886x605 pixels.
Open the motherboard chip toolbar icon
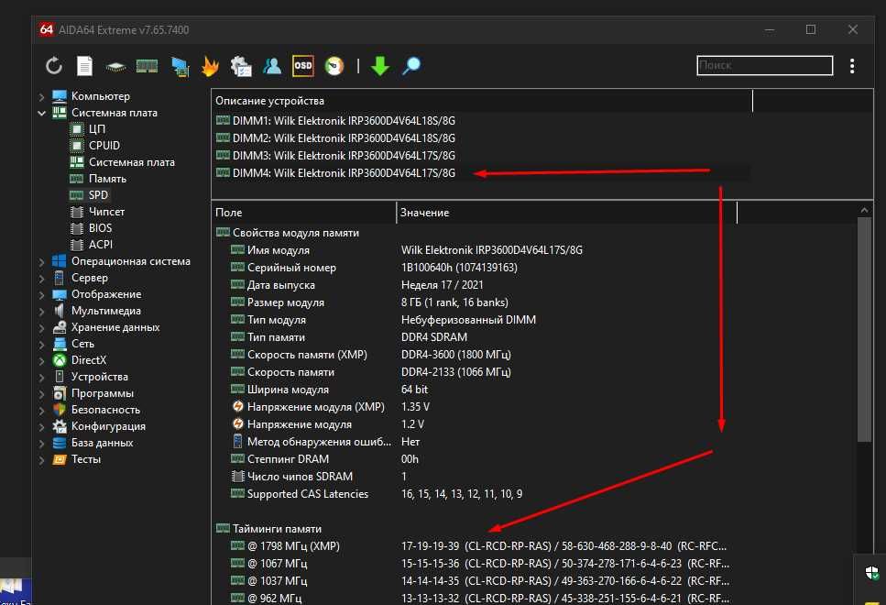tap(115, 67)
